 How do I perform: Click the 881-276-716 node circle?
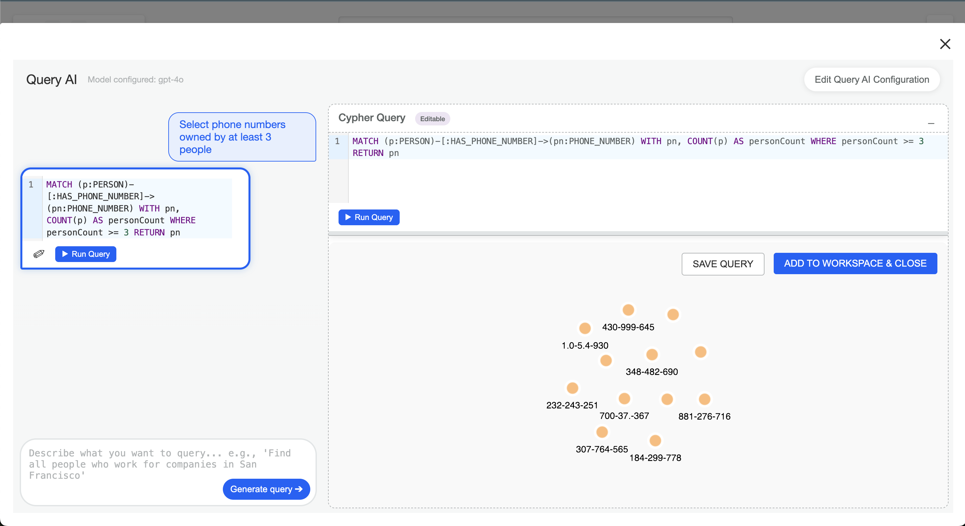pyautogui.click(x=704, y=400)
